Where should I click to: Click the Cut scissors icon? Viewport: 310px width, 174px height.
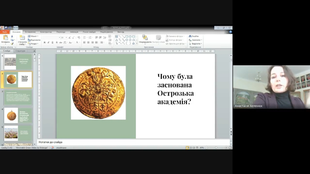[12, 36]
